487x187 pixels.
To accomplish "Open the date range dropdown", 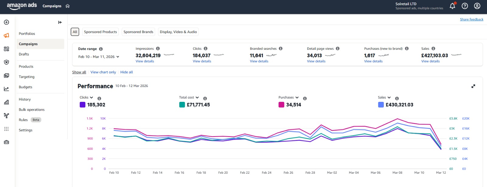I will pyautogui.click(x=99, y=57).
